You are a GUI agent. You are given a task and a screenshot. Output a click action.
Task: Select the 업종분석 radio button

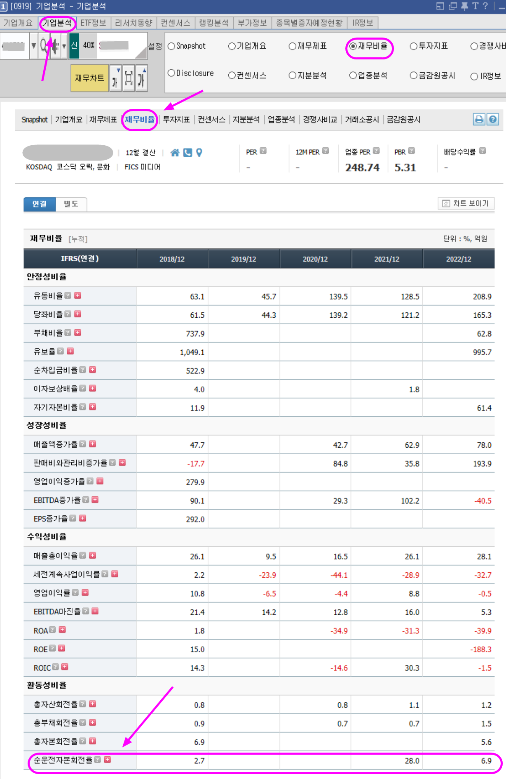[x=353, y=76]
